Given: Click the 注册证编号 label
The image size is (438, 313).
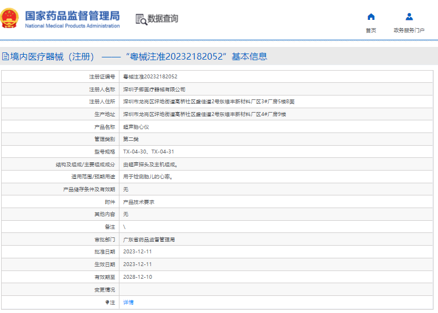Looking at the screenshot, I should click(102, 77).
